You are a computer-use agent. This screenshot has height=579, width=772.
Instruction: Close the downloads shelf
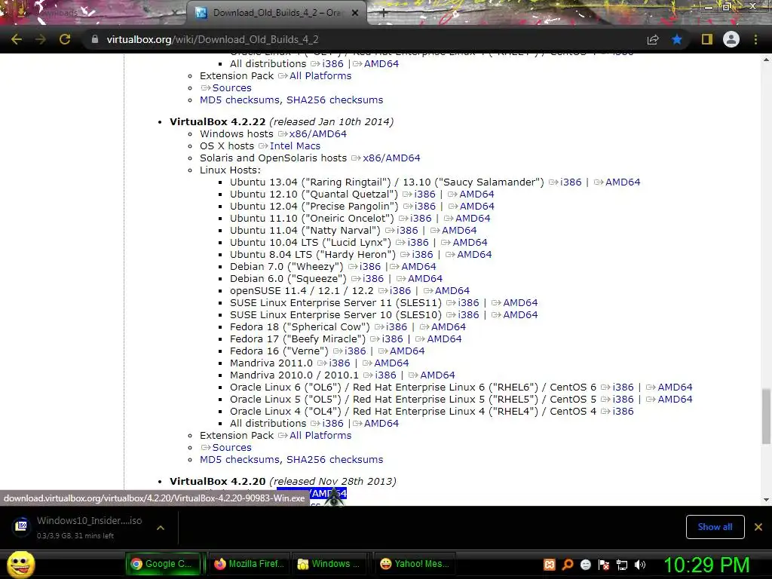click(x=758, y=527)
